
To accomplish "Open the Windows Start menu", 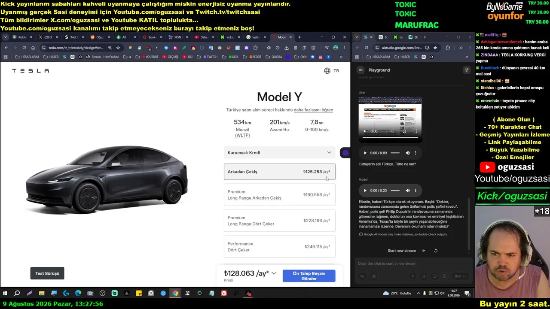I will coord(5,294).
